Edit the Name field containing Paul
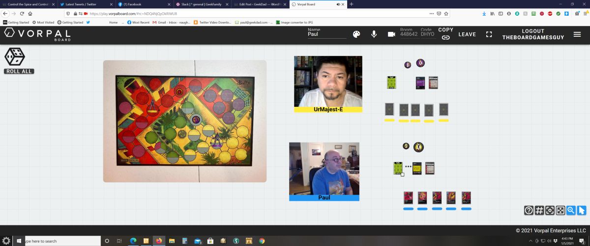 pos(326,34)
